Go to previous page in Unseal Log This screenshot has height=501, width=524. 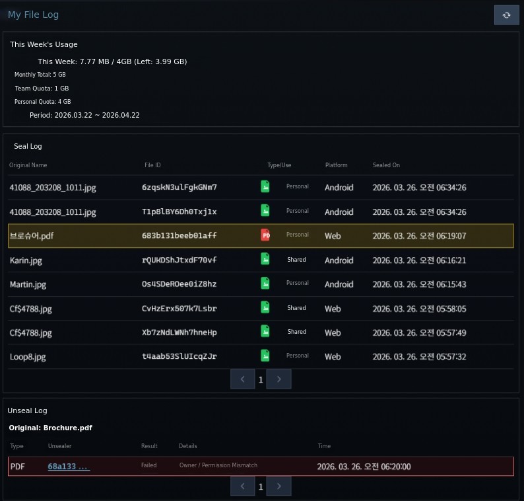243,486
